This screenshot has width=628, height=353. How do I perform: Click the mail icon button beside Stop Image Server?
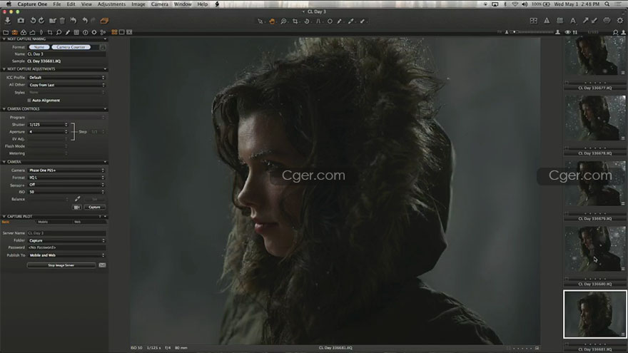pos(102,265)
